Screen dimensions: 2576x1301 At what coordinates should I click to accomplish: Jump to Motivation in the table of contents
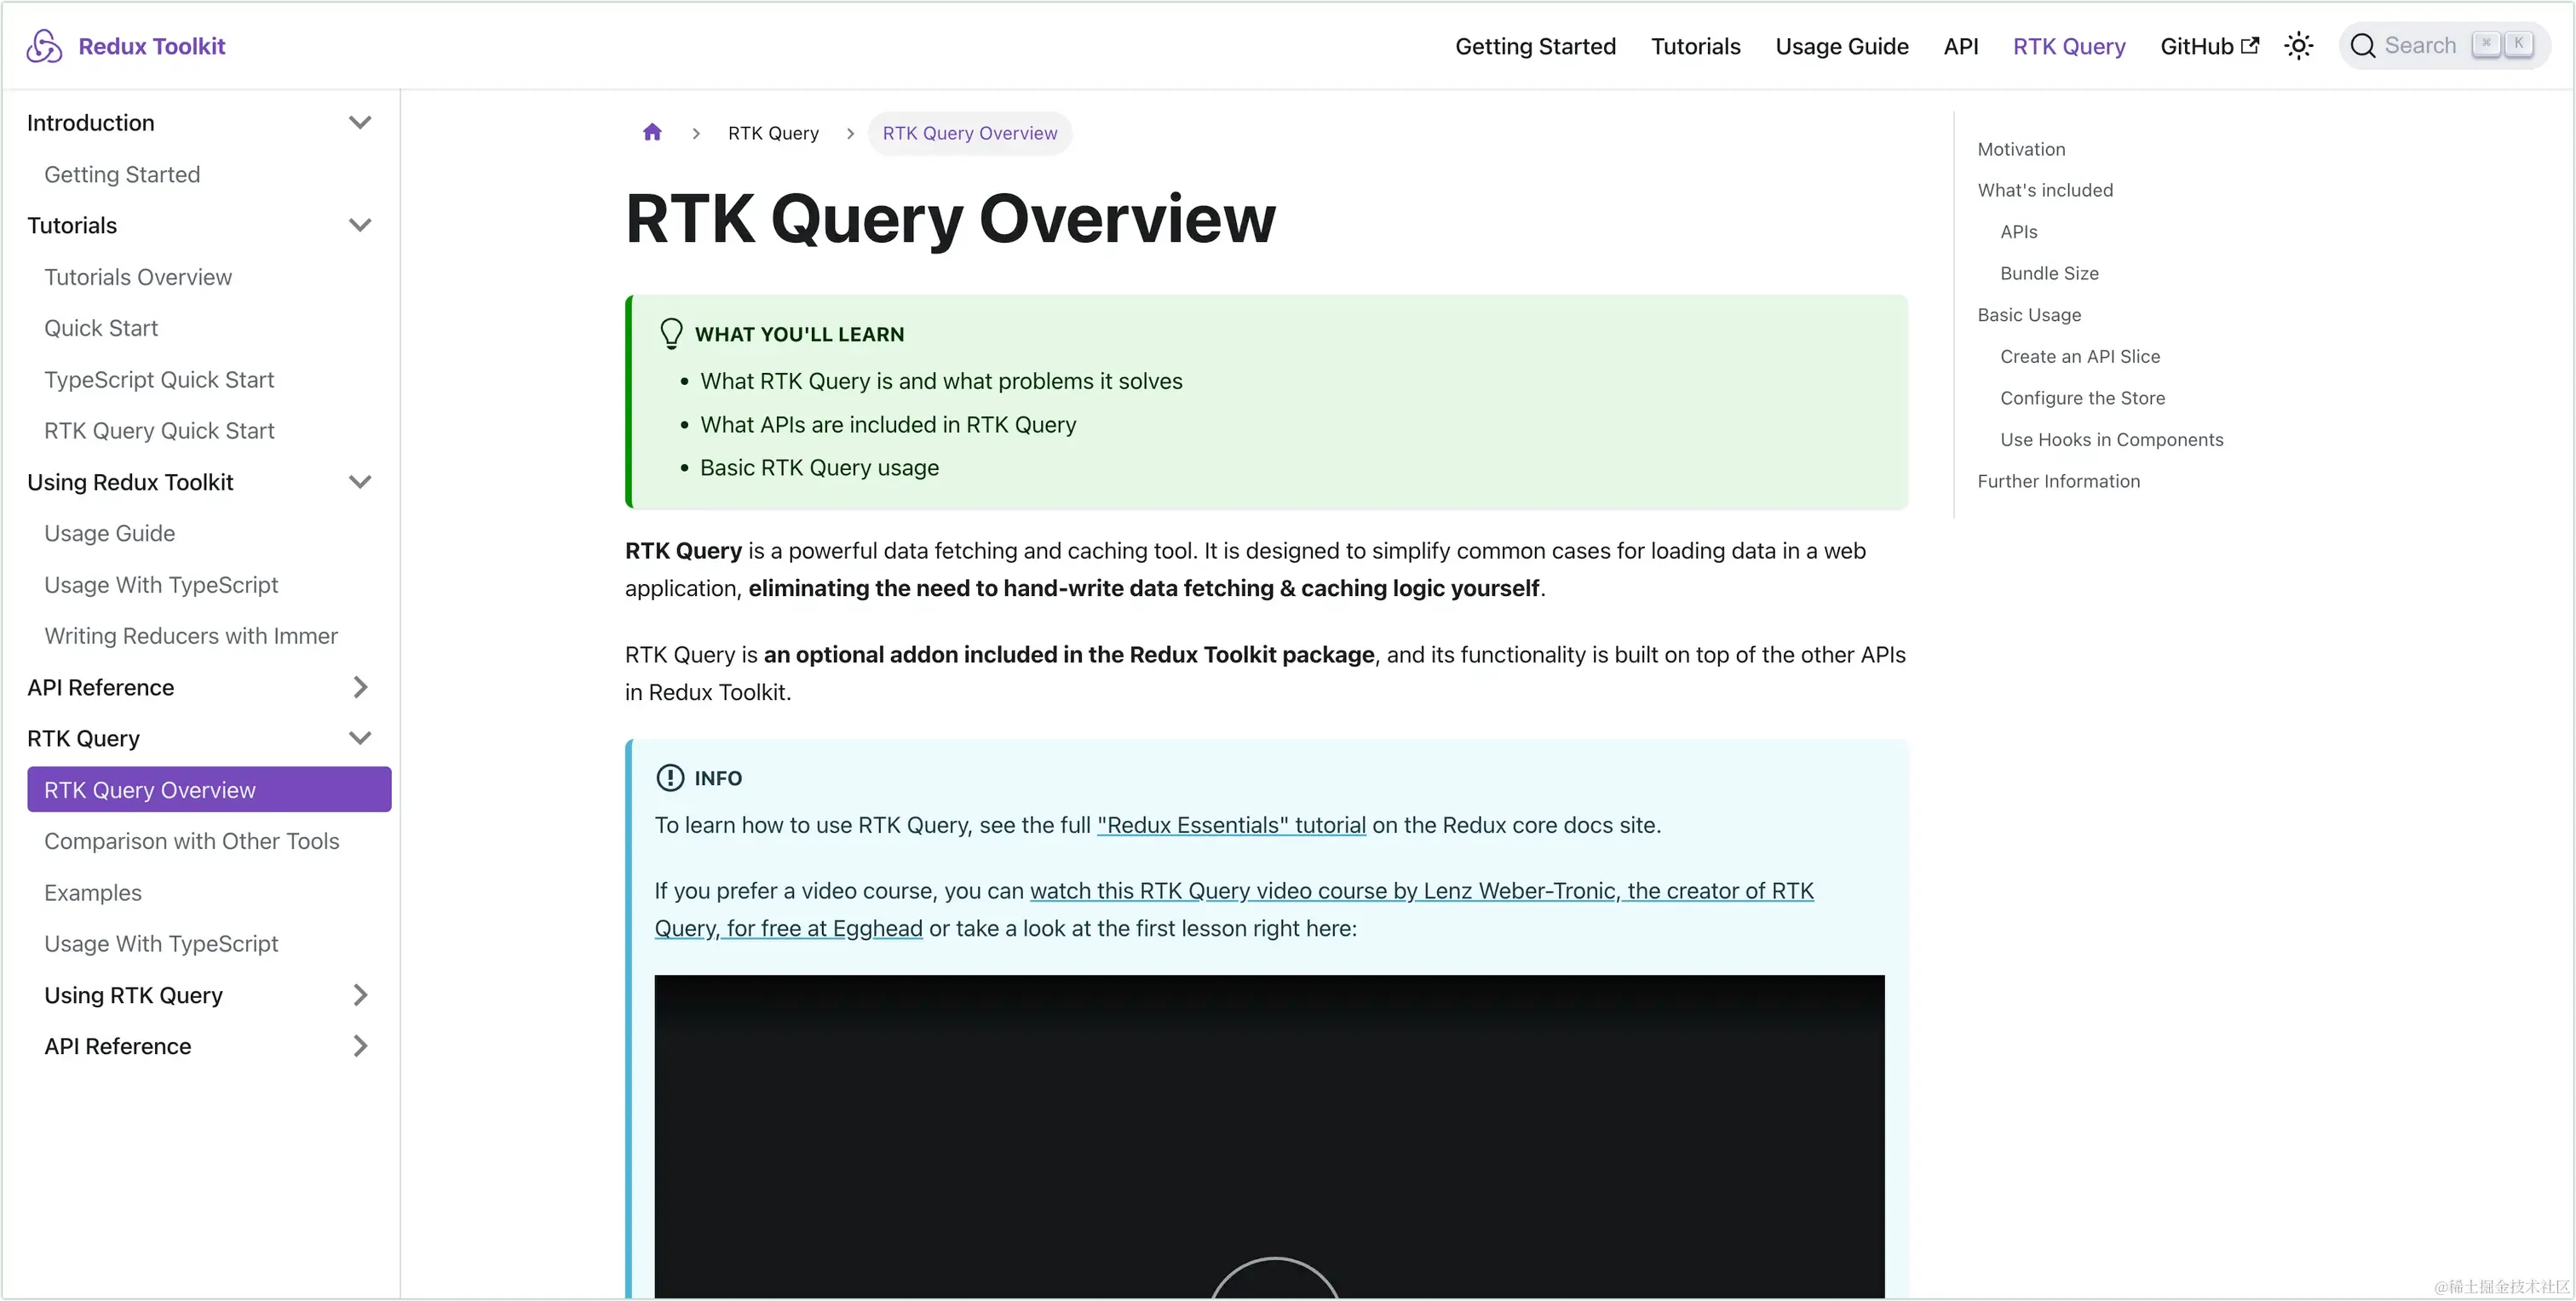point(2021,149)
